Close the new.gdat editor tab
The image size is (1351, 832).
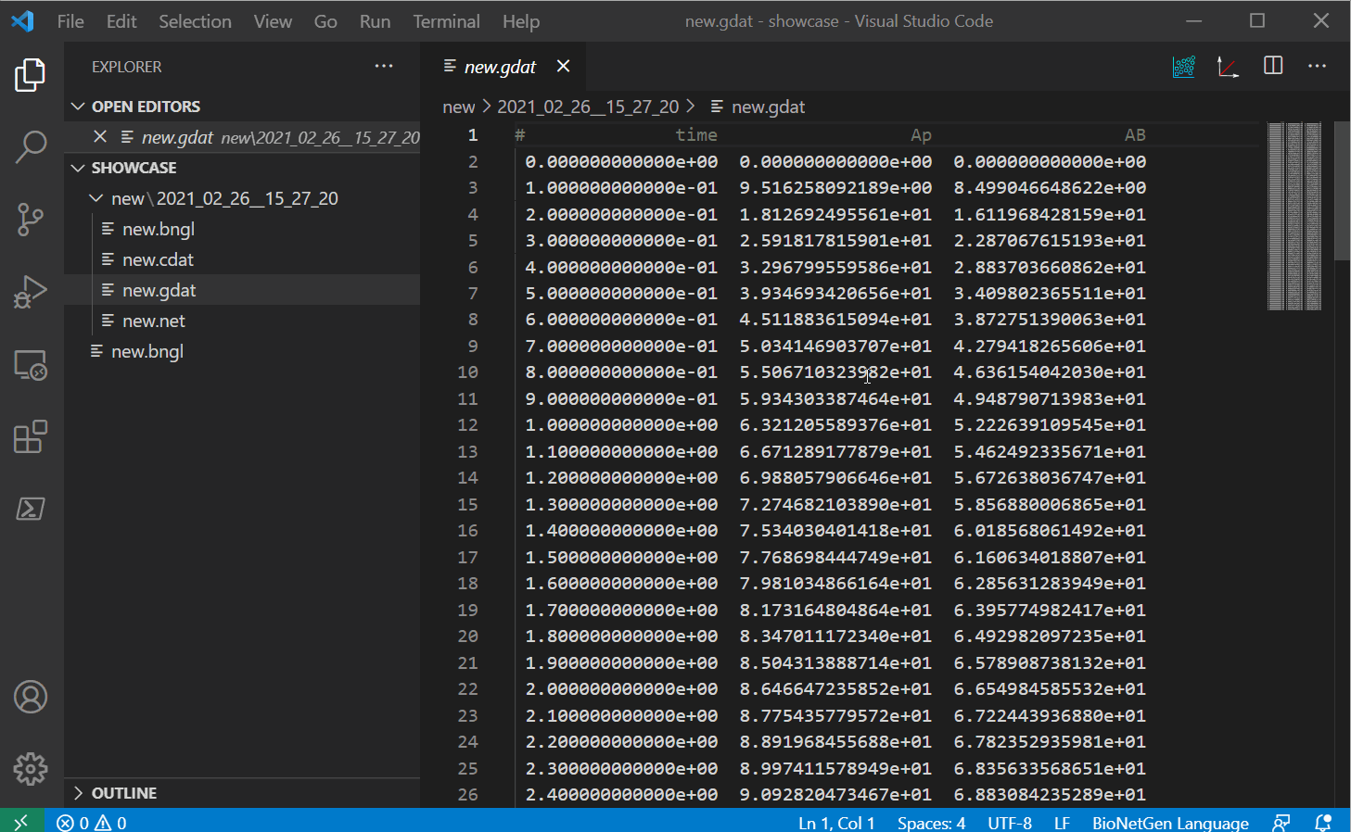(563, 66)
